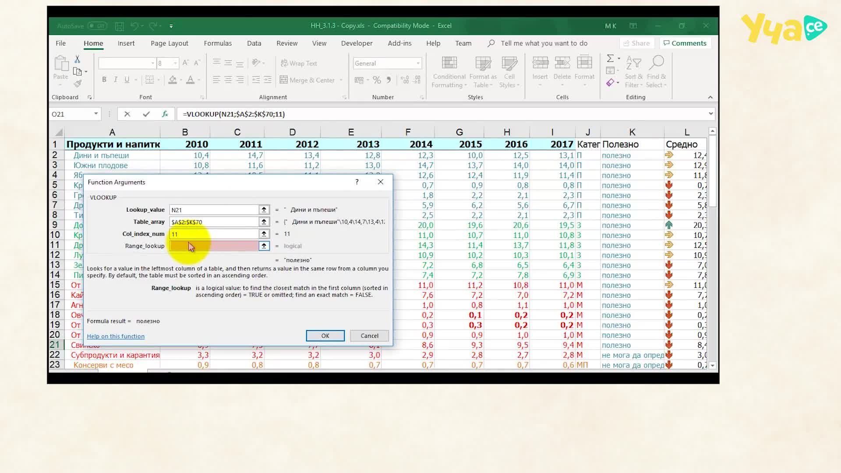Open Cell Styles gallery
Screen dimensions: 841x473
pos(509,72)
